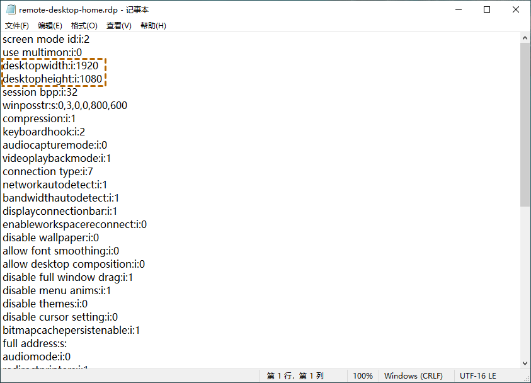Minimize the Notepad window
531x383 pixels.
[459, 9]
